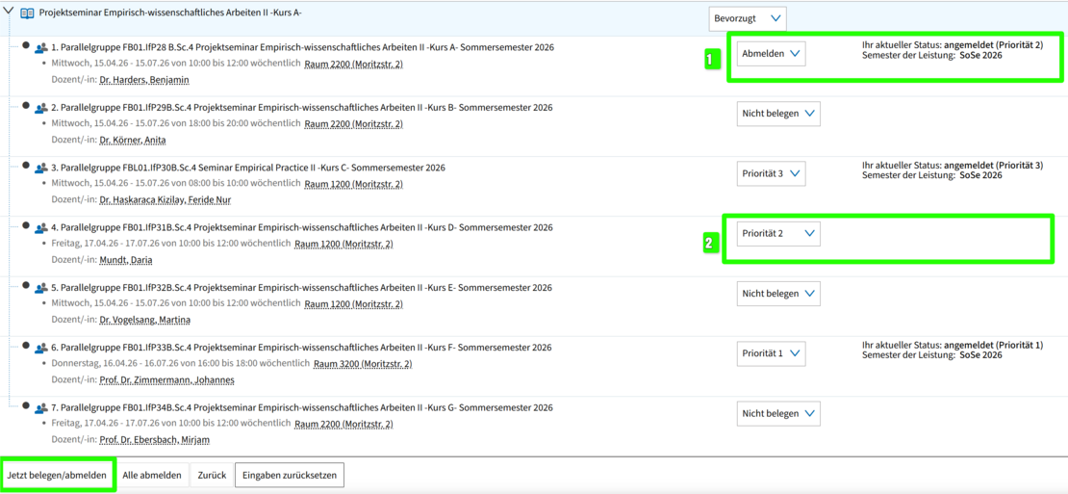Screen dimensions: 1068x494
Task: Collapse the Projektseminar Kurs A section
Action: click(x=9, y=13)
